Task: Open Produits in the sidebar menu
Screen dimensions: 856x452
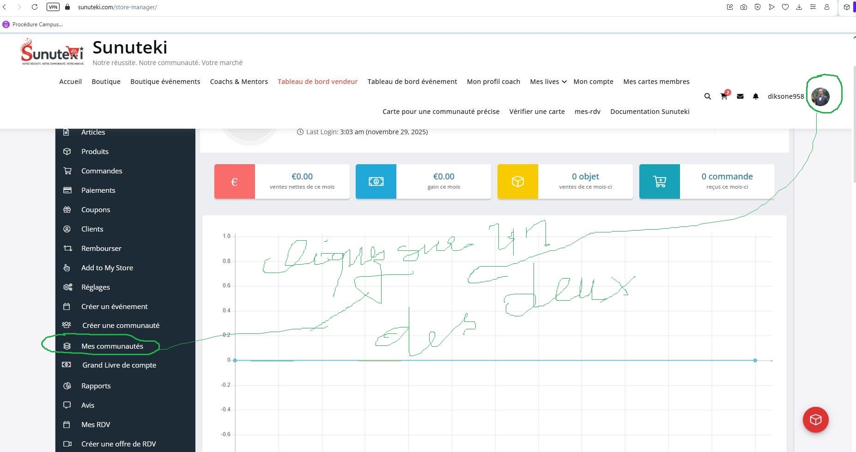Action: tap(95, 151)
